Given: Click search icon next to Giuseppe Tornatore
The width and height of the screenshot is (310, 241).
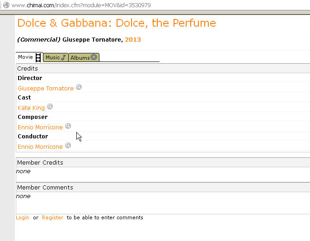Looking at the screenshot, I should tap(79, 87).
